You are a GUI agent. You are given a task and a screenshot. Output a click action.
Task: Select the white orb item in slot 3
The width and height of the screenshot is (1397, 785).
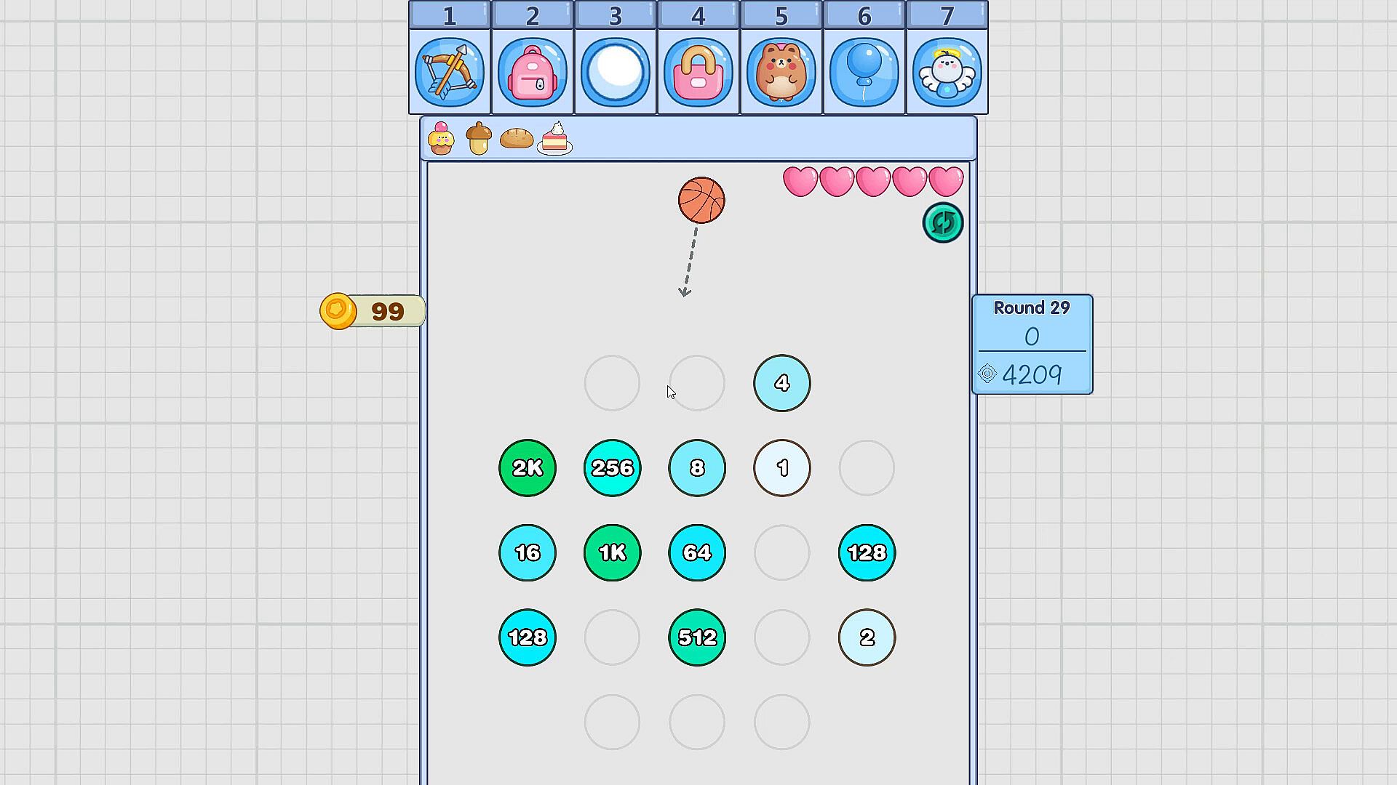coord(616,72)
